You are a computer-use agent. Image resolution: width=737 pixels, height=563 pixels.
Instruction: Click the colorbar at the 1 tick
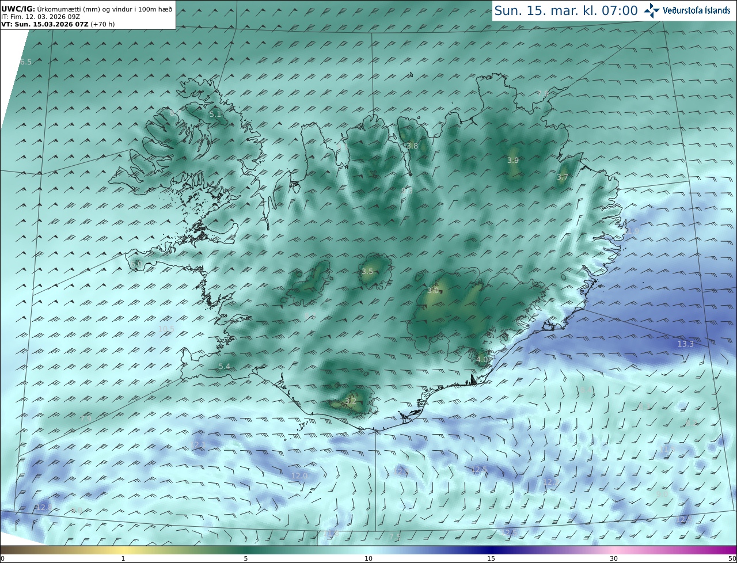point(123,558)
